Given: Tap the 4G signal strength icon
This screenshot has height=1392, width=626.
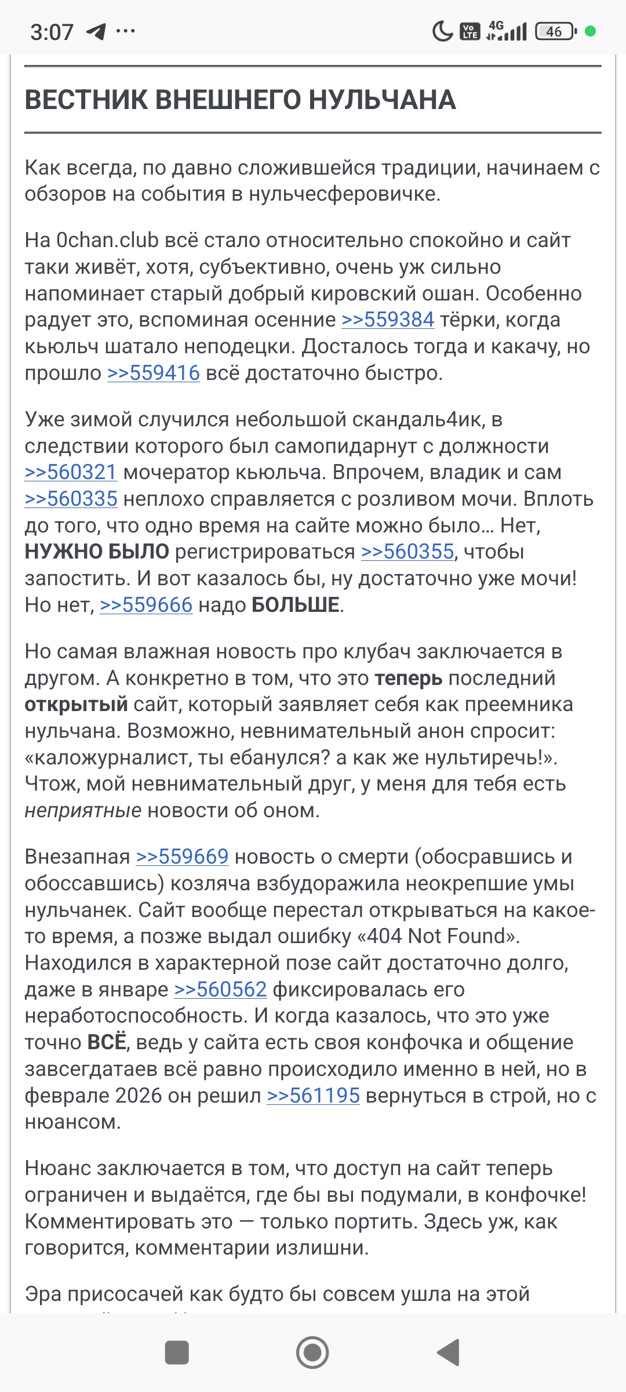Looking at the screenshot, I should 507,31.
